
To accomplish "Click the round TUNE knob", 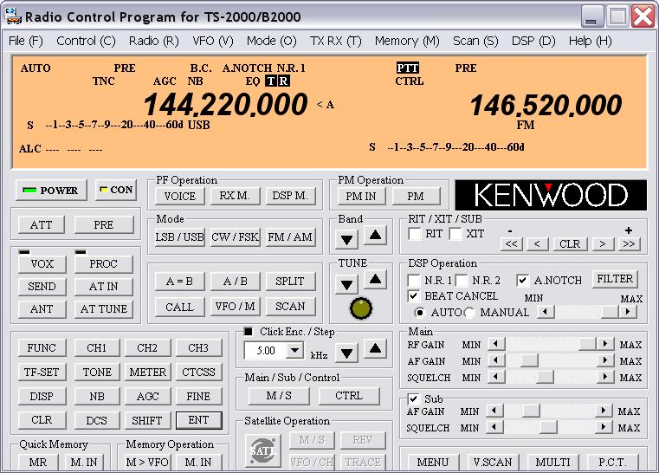I will click(x=360, y=308).
